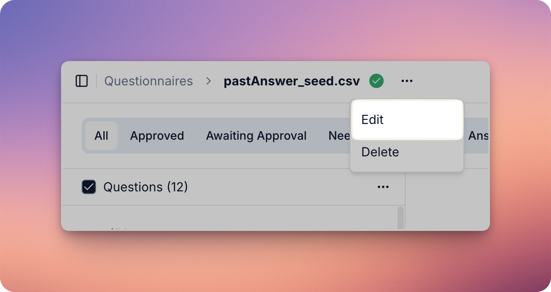Image resolution: width=551 pixels, height=292 pixels.
Task: Select the cut-off "Ans" tab at right
Action: click(x=478, y=136)
